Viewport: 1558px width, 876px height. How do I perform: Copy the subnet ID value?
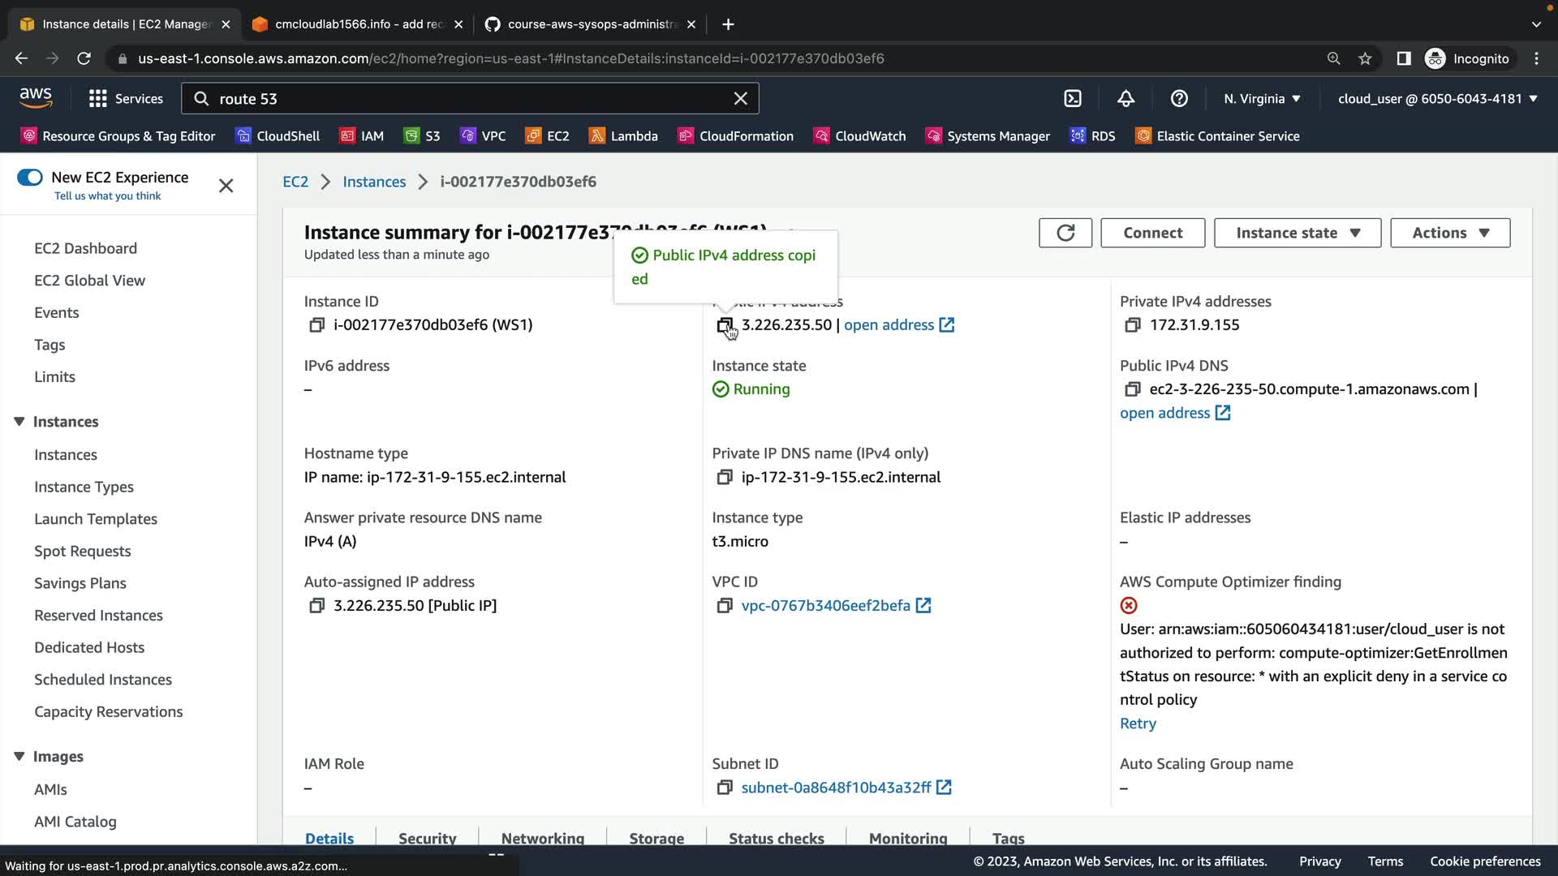pyautogui.click(x=724, y=788)
